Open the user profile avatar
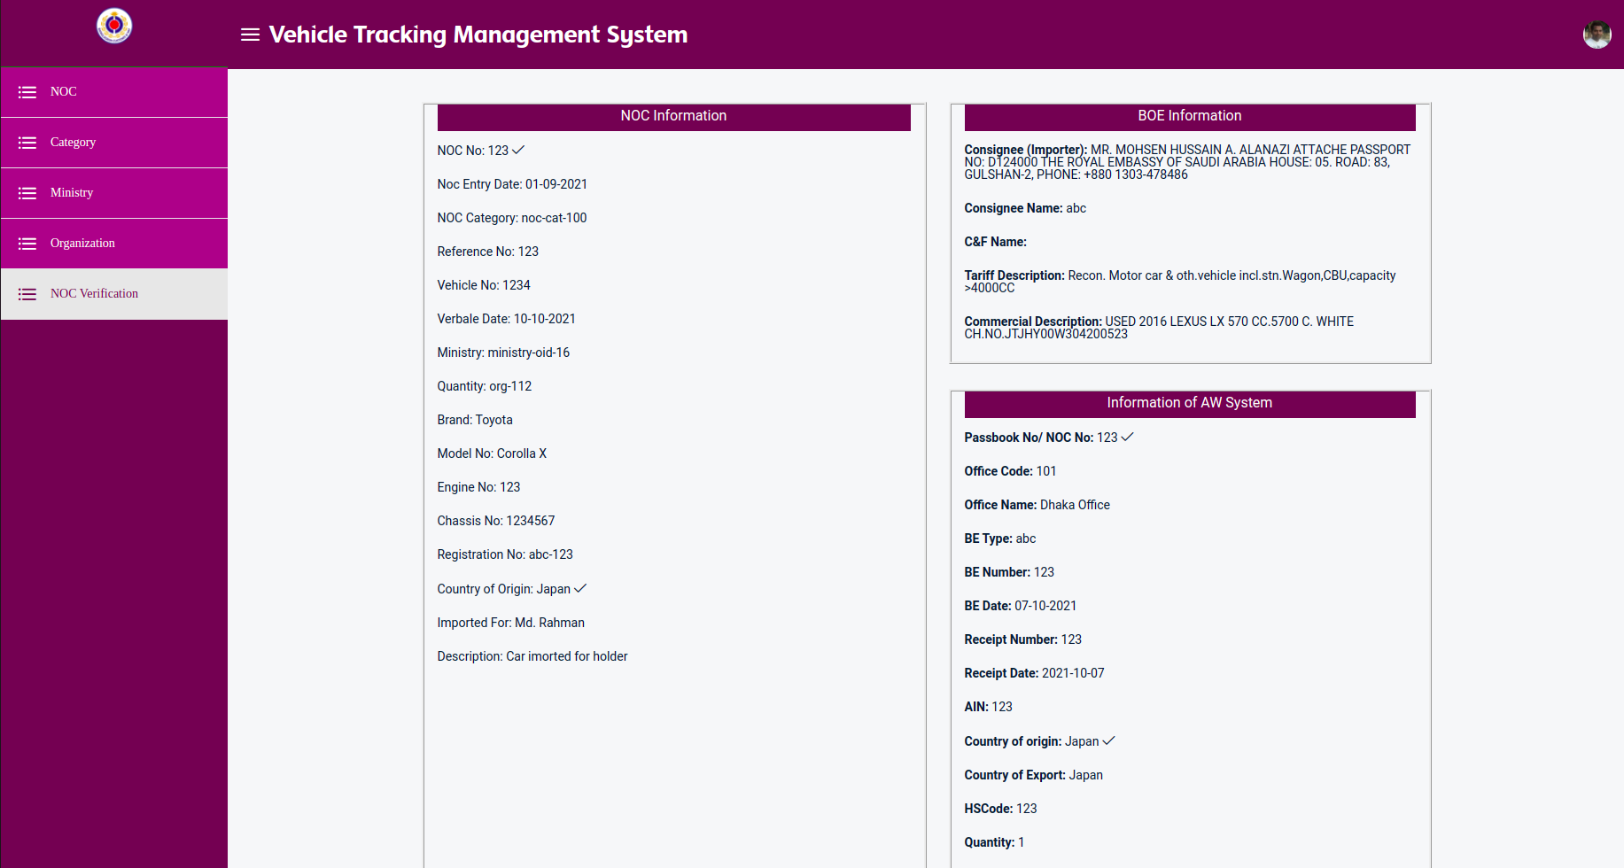 tap(1597, 35)
